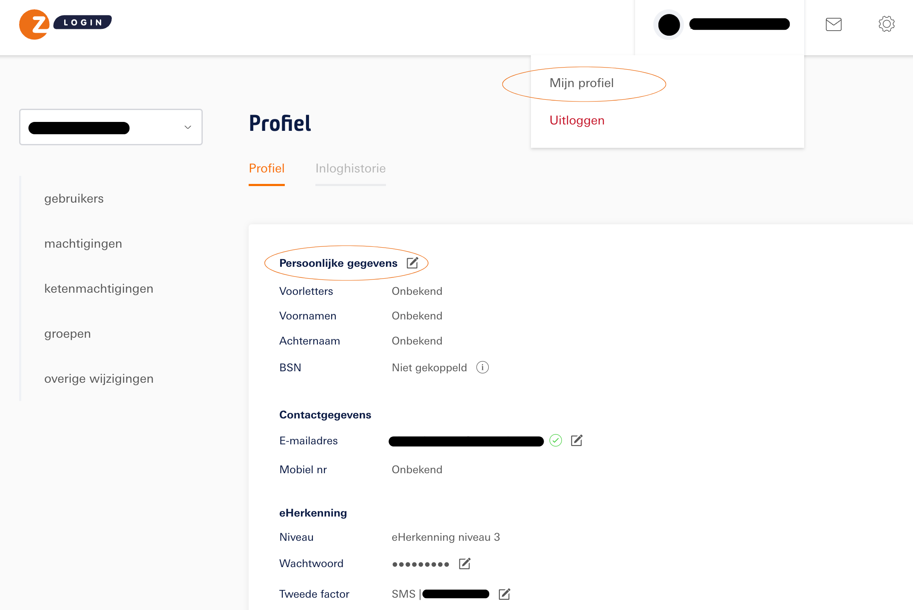Open ketenmachtigingen in the sidebar

click(x=99, y=288)
